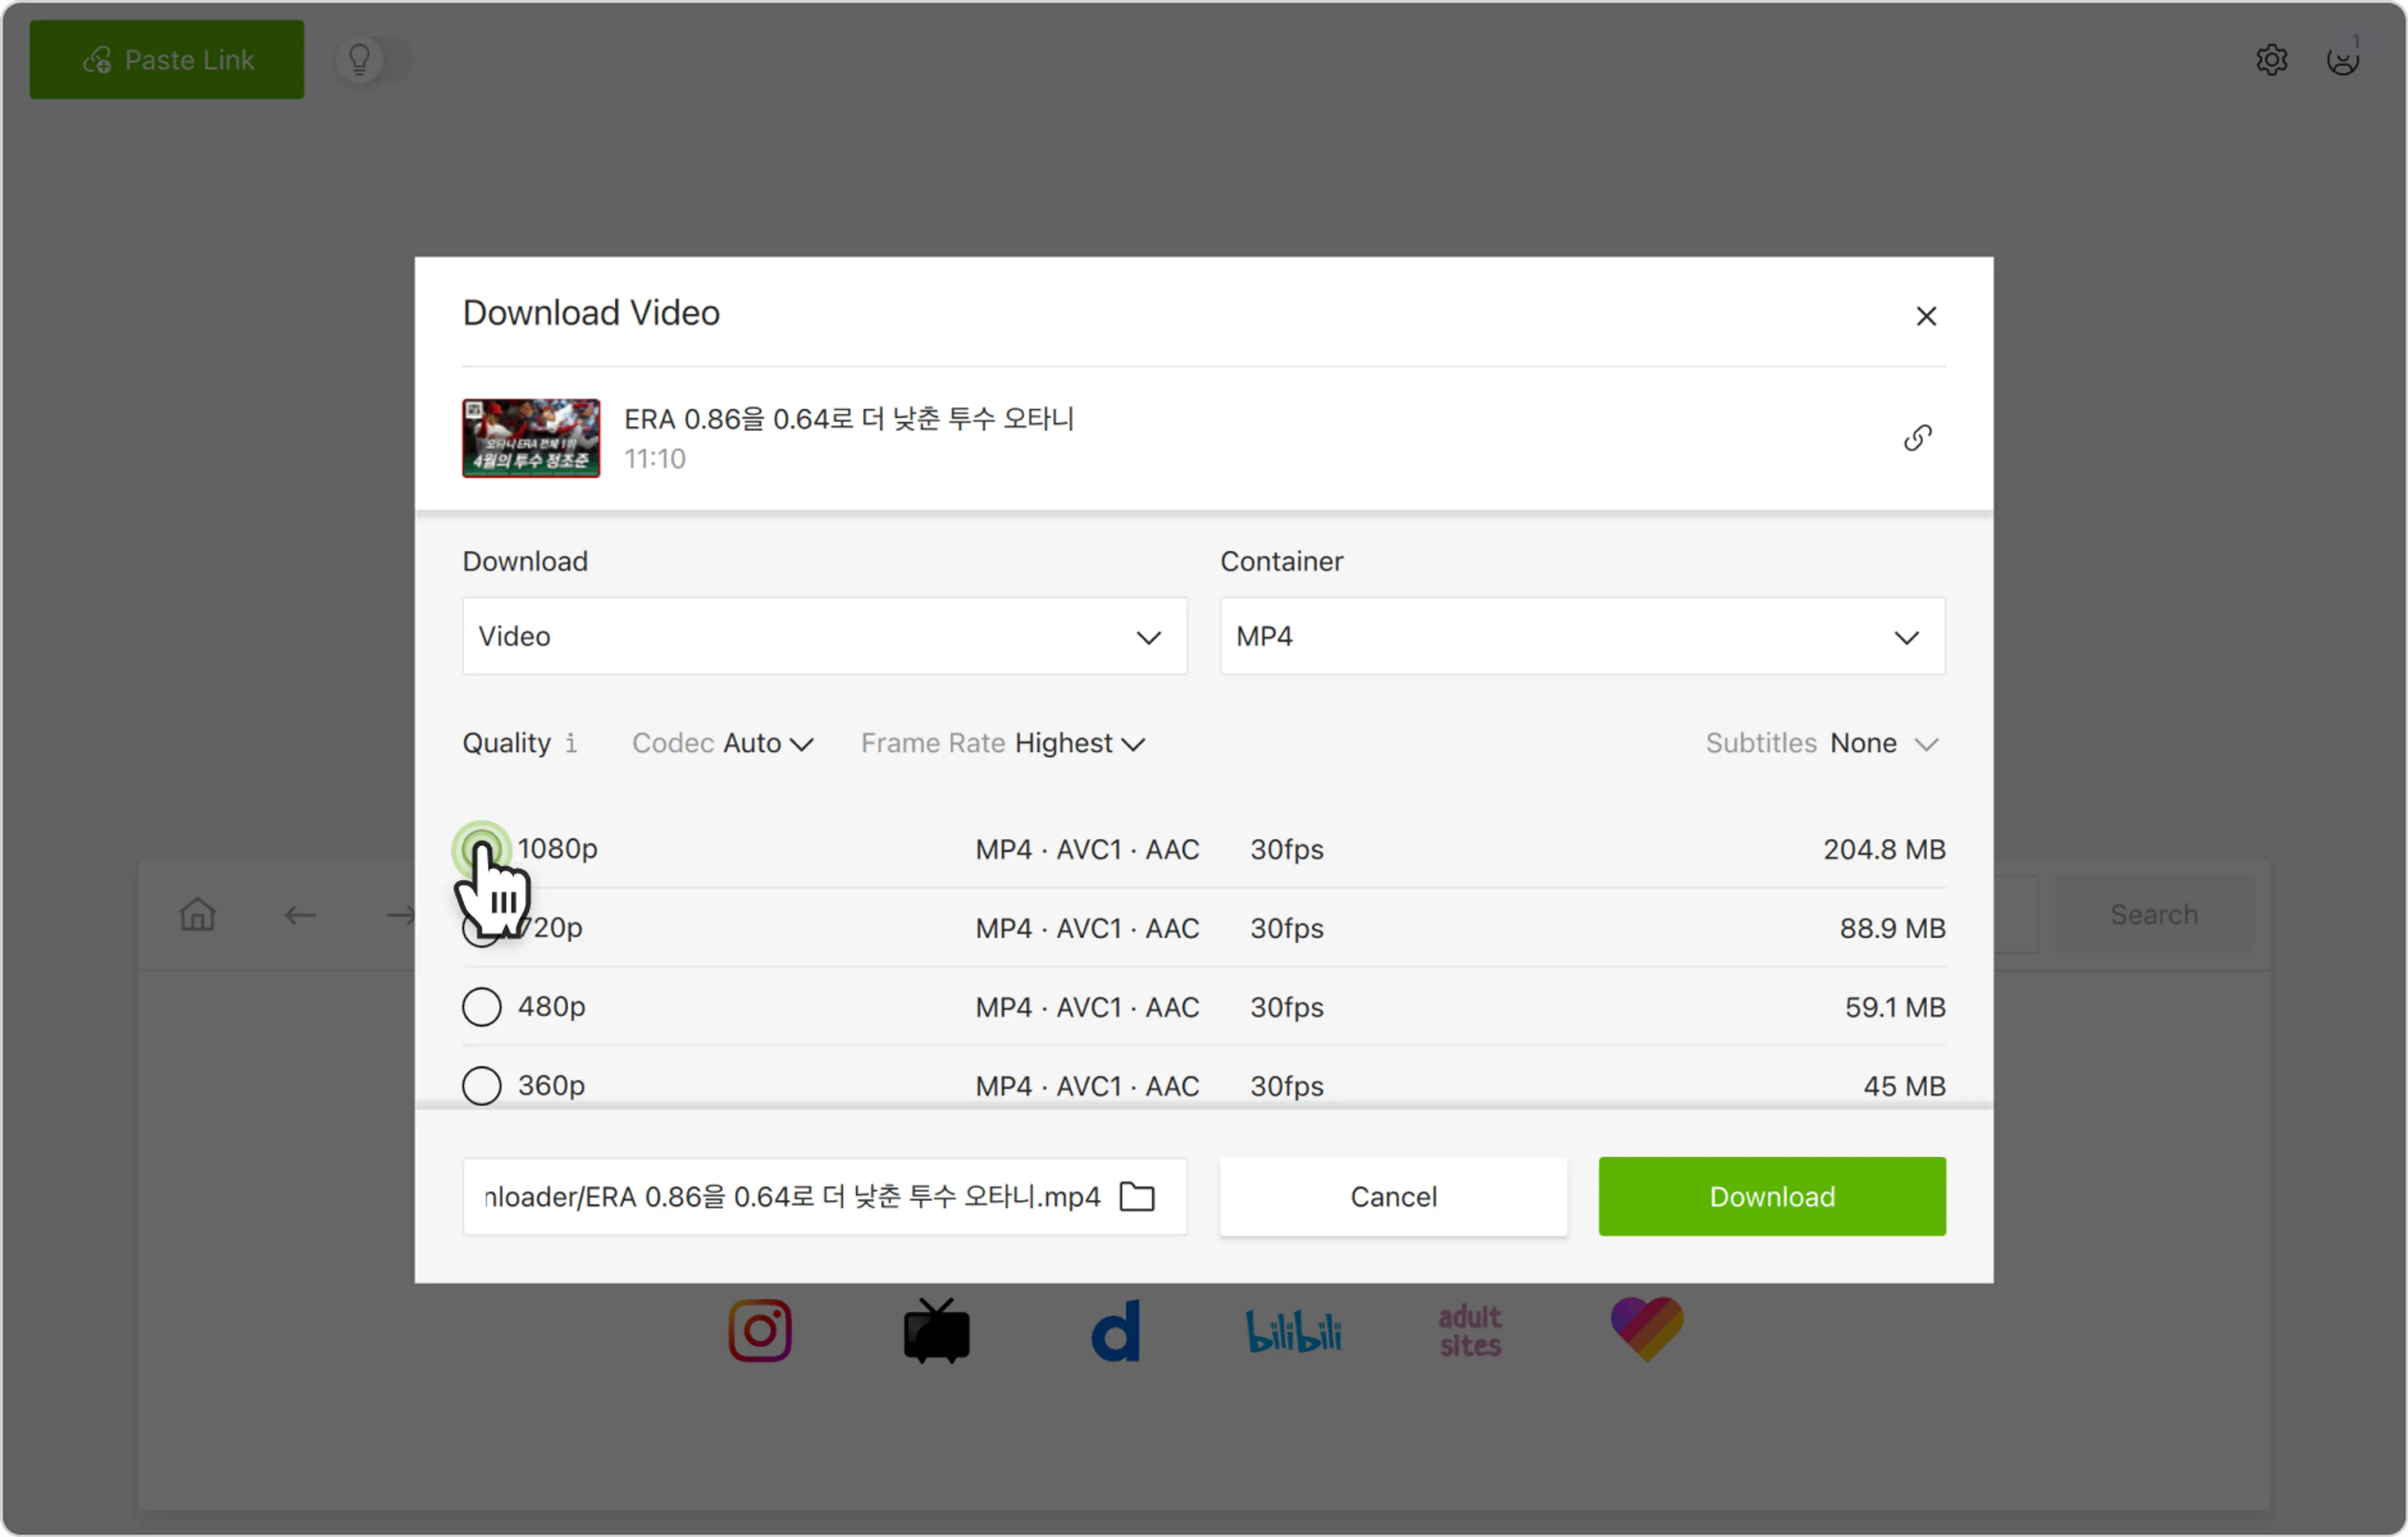Select the 360p quality radio button
Image resolution: width=2408 pixels, height=1537 pixels.
pyautogui.click(x=482, y=1085)
